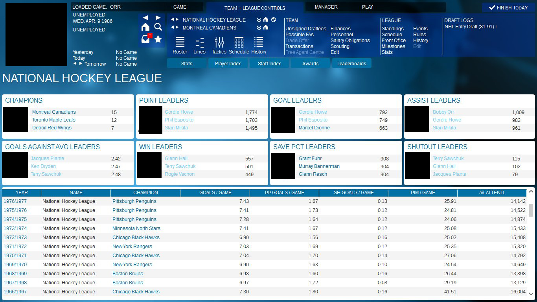Open league Milestones link
This screenshot has height=302, width=537.
coord(394,46)
